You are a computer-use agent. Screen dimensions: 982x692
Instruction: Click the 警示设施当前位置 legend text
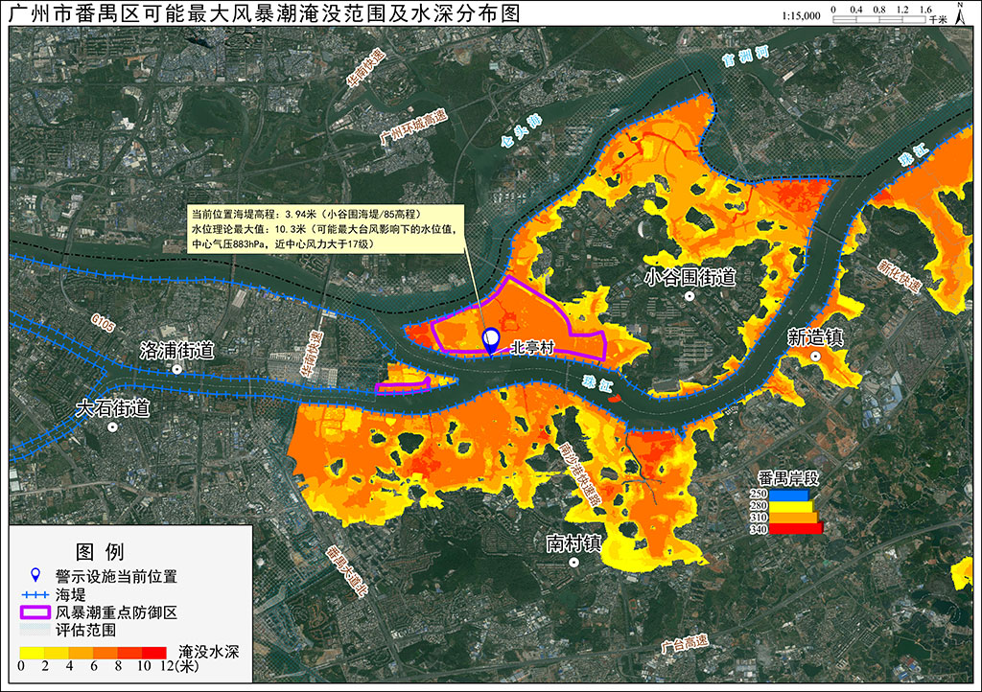tap(116, 576)
